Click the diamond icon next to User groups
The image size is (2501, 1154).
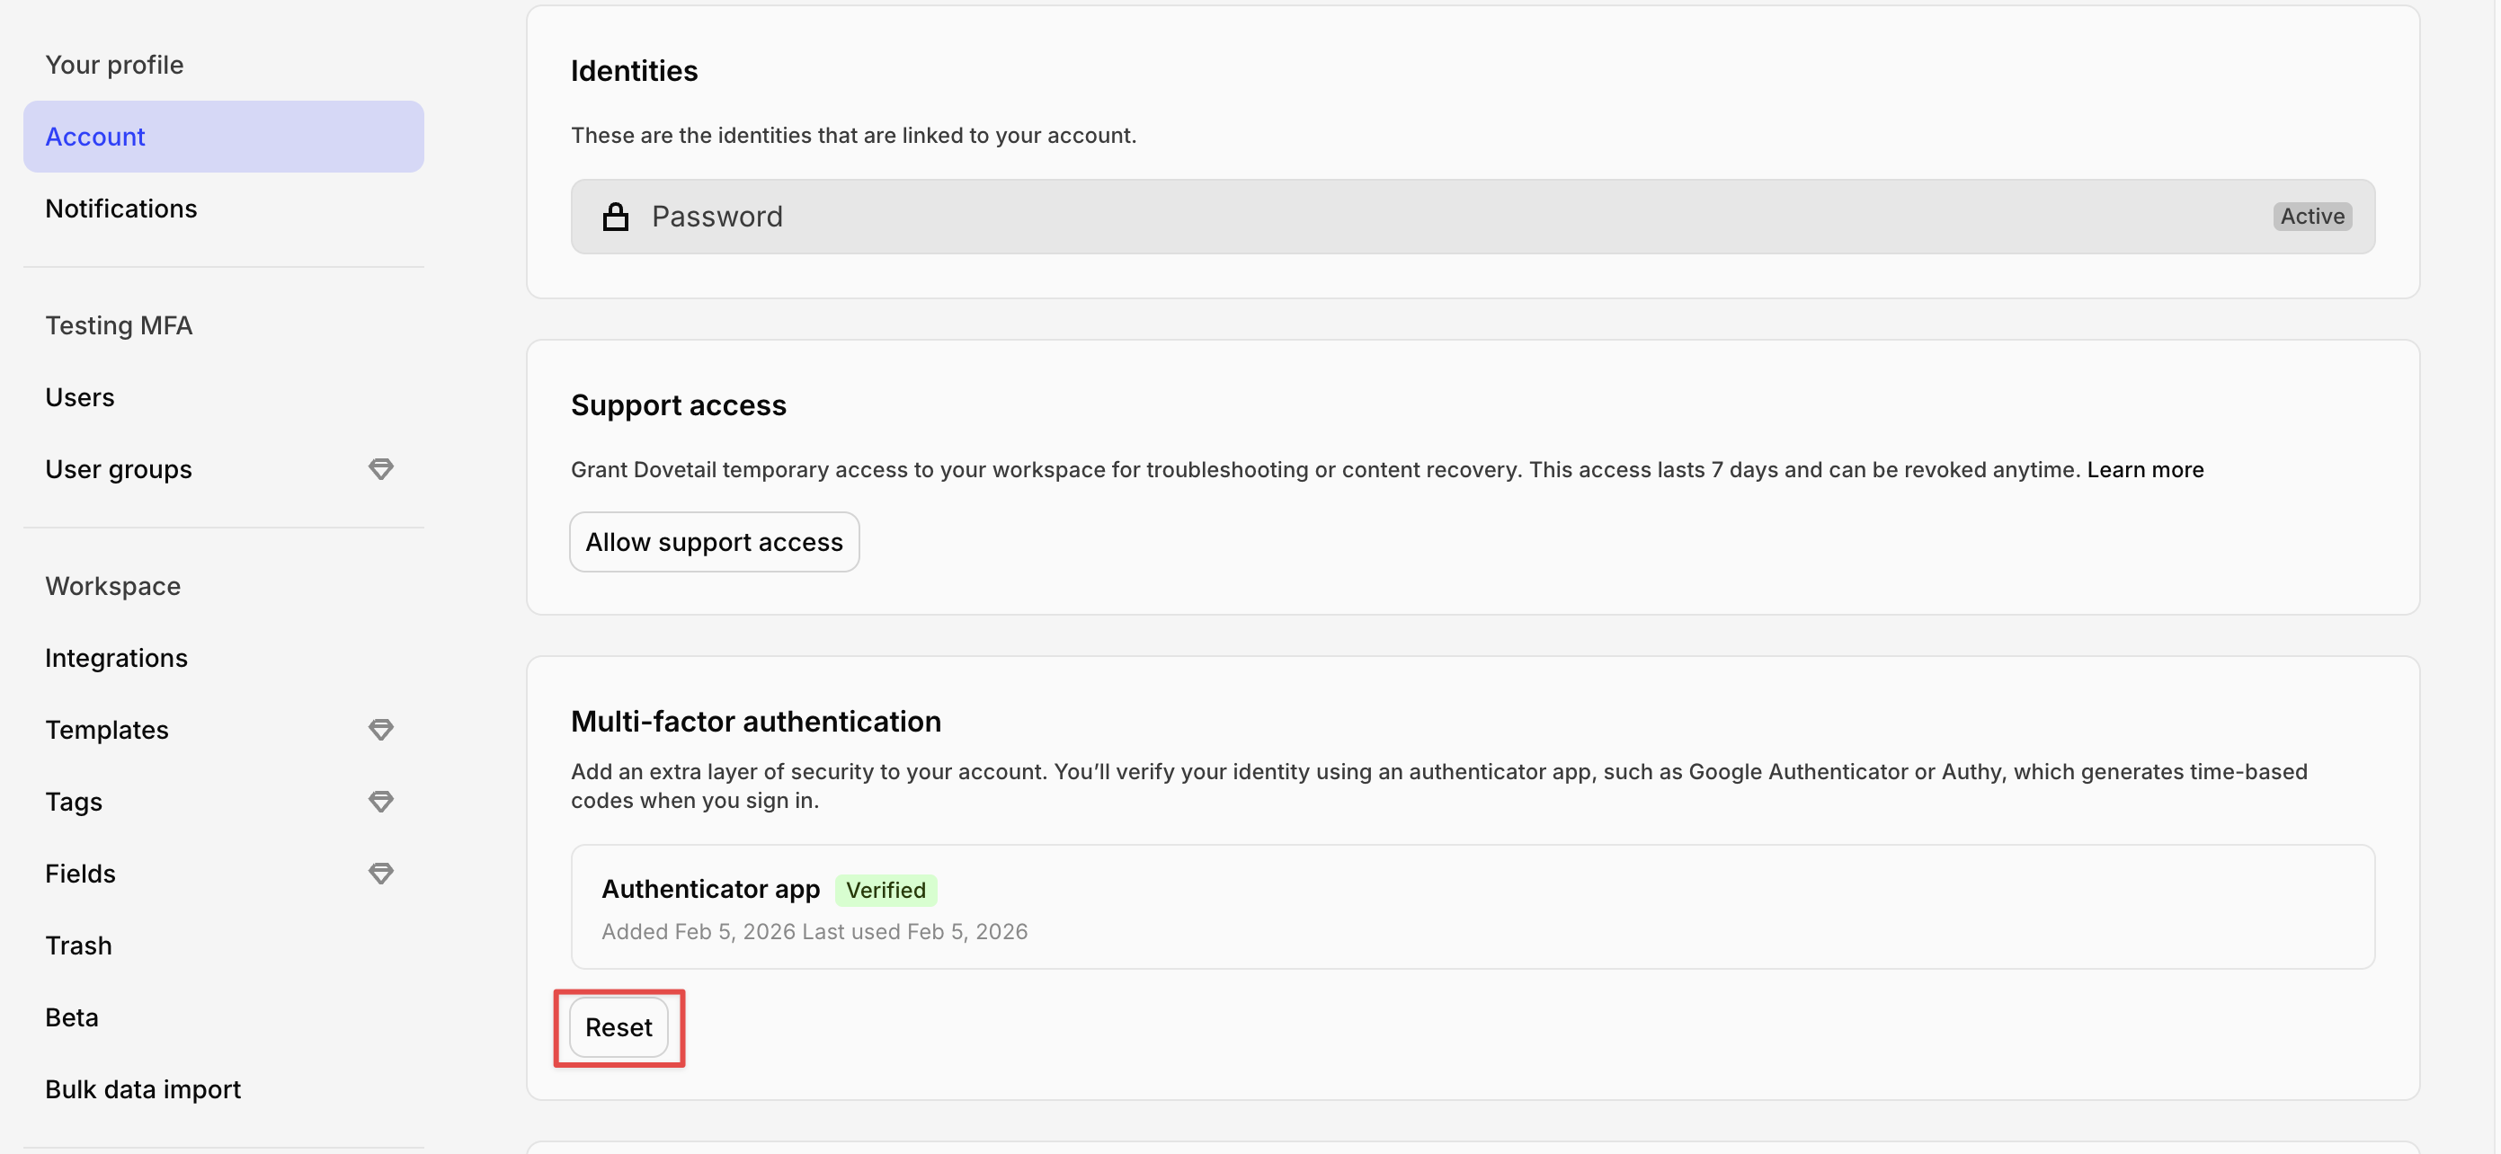point(380,470)
